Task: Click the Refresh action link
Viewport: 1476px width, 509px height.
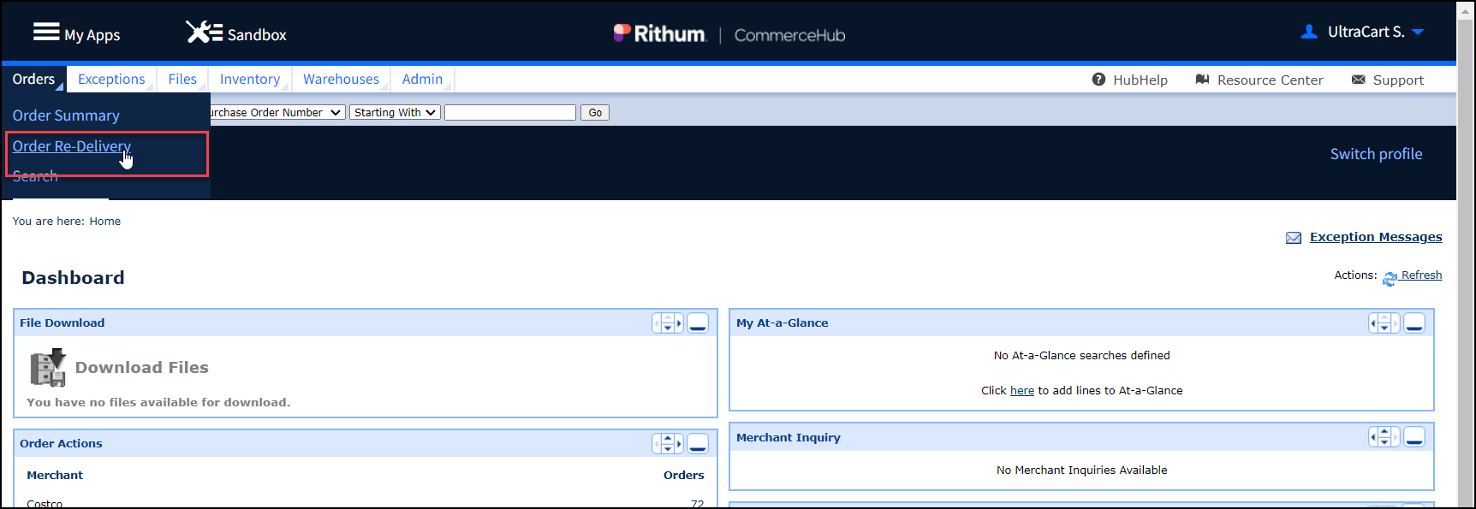Action: [1421, 275]
